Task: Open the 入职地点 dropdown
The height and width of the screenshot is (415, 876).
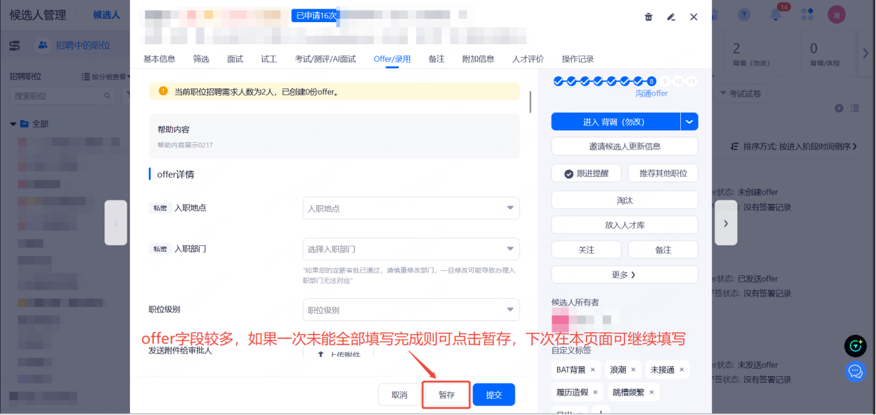Action: pos(411,208)
